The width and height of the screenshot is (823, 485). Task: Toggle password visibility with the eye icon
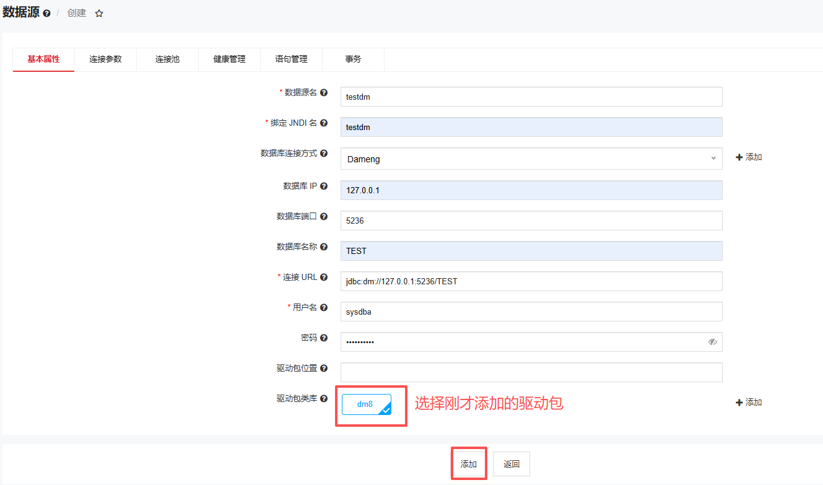[x=712, y=341]
